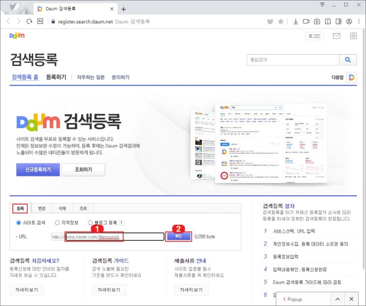Click 자세히보기 under 제출서류 안내
The width and height of the screenshot is (366, 306).
pos(192,290)
